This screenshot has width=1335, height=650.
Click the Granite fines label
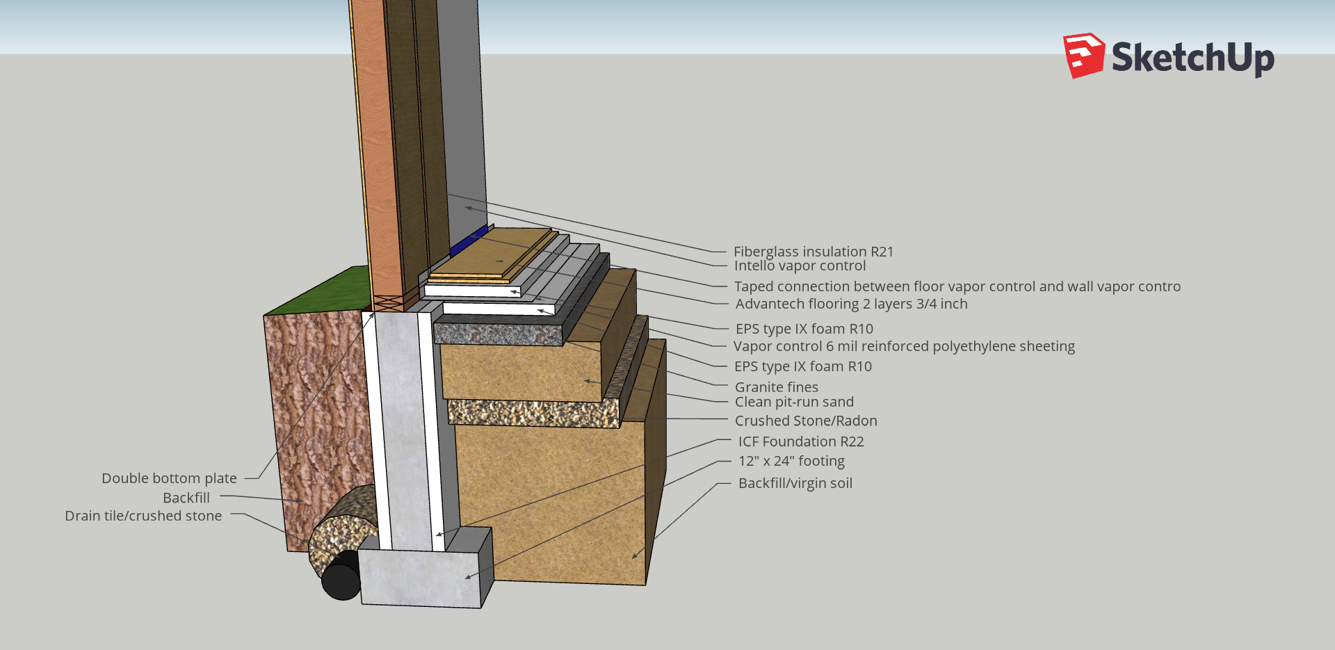(x=776, y=387)
